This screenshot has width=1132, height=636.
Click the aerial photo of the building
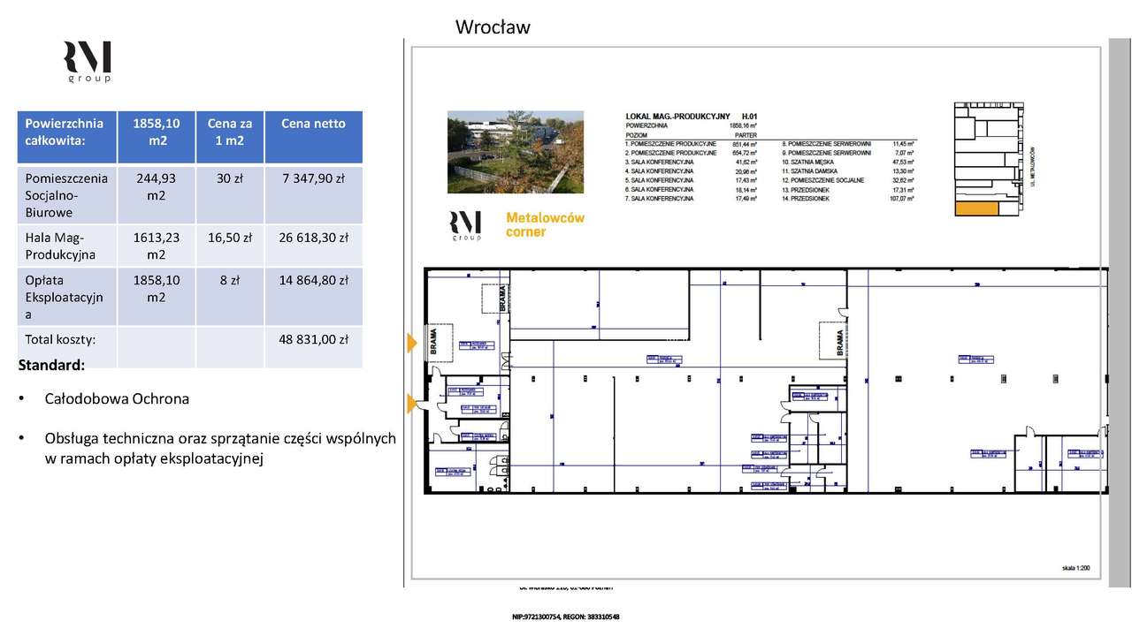pyautogui.click(x=516, y=152)
